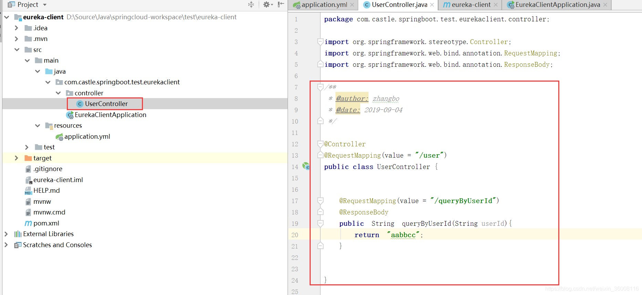
Task: Click the "/user" mapping value
Action: tap(429, 155)
